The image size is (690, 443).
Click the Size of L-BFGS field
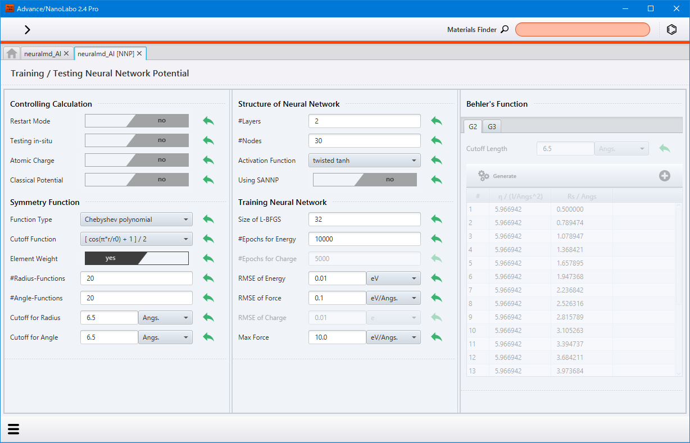click(365, 220)
